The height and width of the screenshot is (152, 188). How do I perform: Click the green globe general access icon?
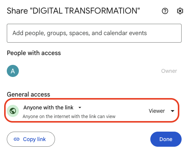[13, 111]
